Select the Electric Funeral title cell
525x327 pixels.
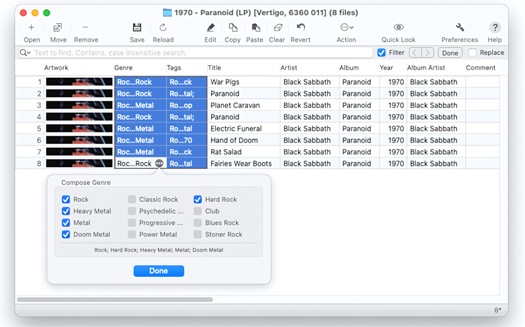point(244,129)
